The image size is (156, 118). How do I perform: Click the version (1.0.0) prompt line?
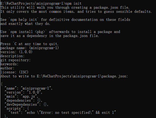pos(16,52)
